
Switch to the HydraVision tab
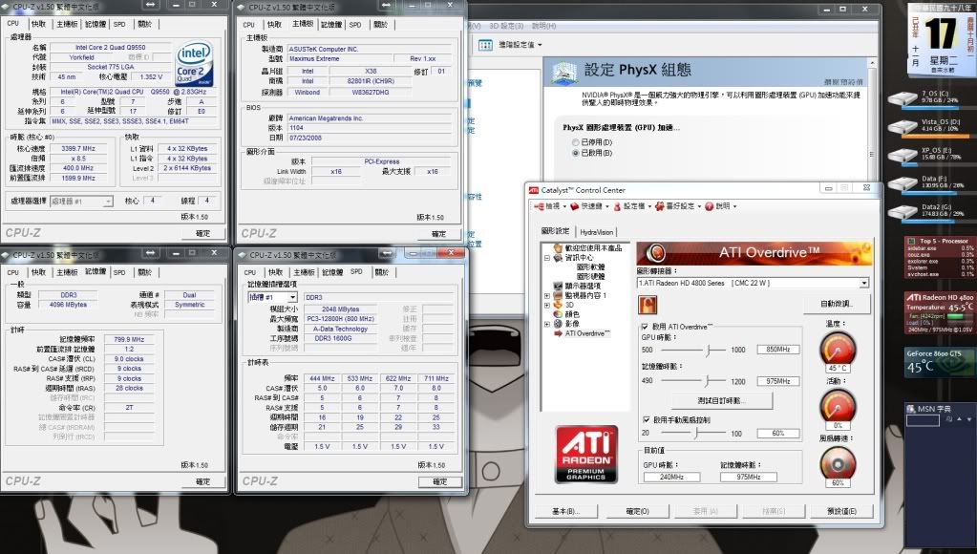[x=596, y=232]
